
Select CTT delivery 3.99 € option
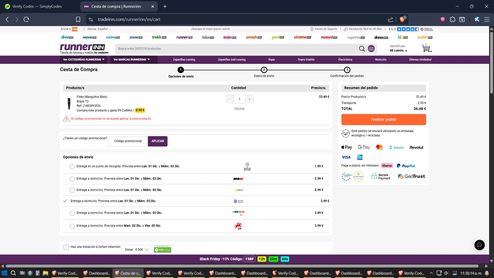[x=72, y=226]
